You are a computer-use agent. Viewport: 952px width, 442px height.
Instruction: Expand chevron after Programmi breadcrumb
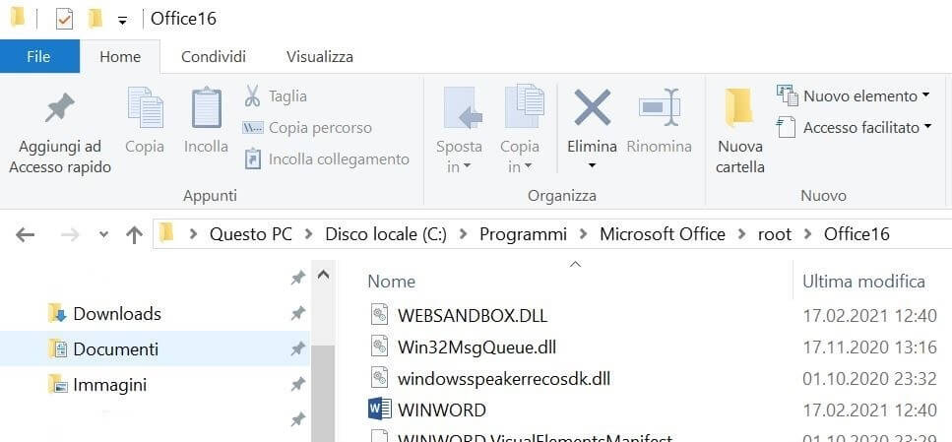pyautogui.click(x=584, y=234)
